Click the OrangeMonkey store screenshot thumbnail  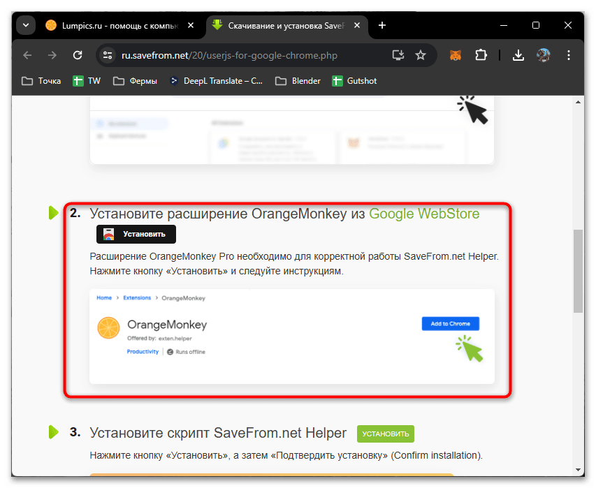point(291,336)
